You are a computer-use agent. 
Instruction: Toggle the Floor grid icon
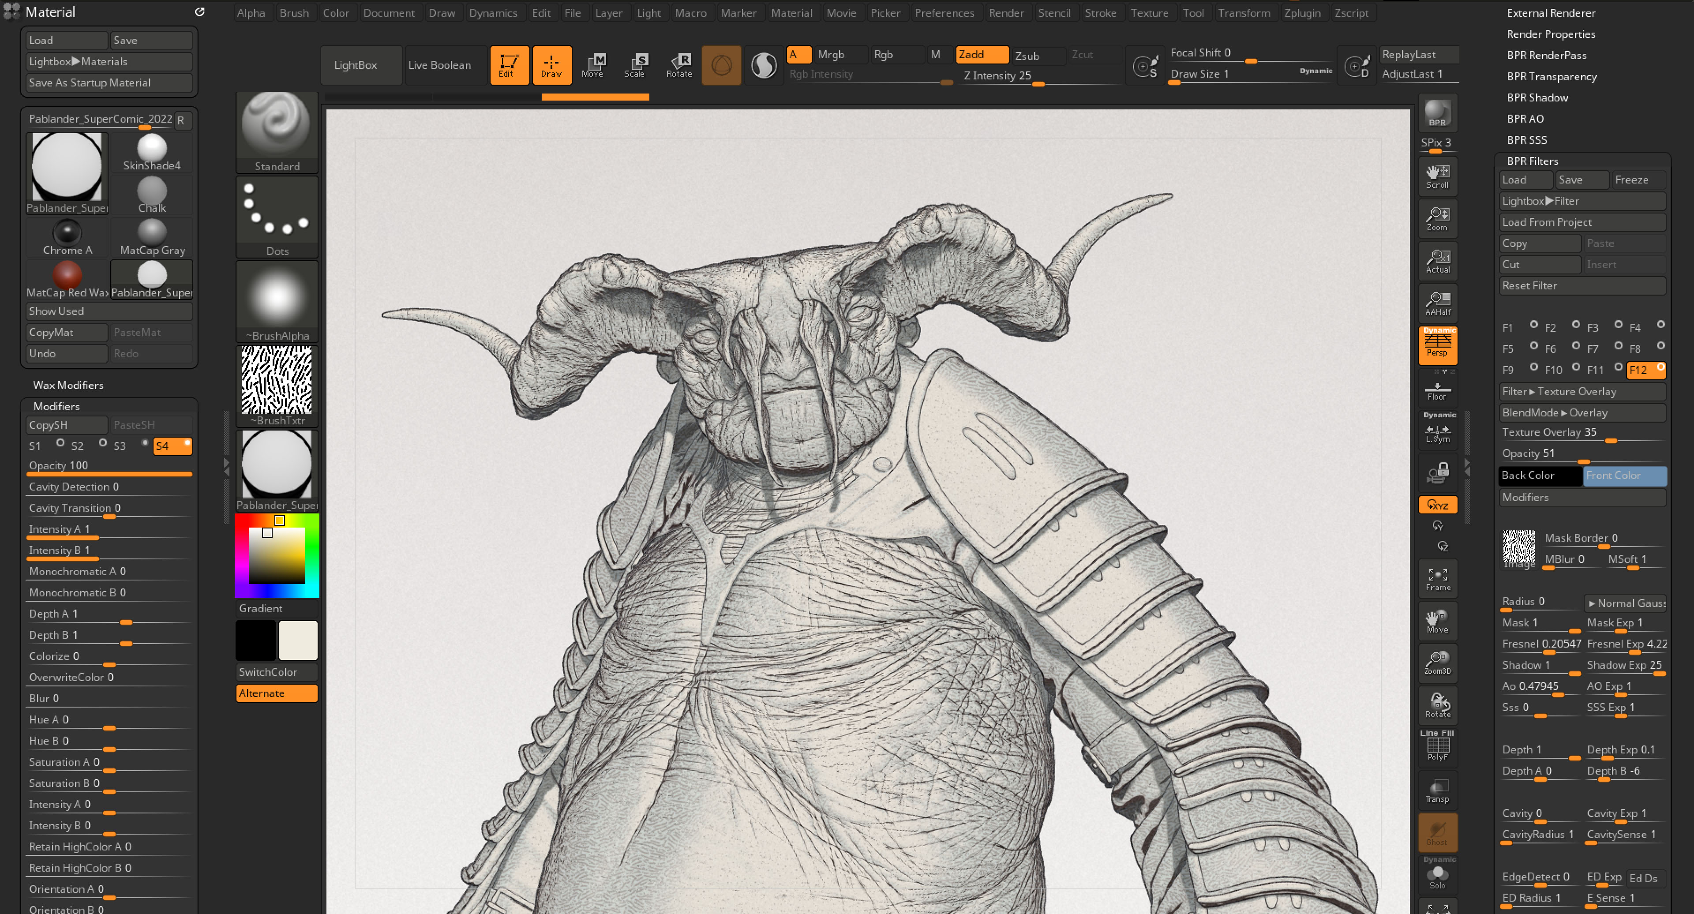(x=1438, y=388)
